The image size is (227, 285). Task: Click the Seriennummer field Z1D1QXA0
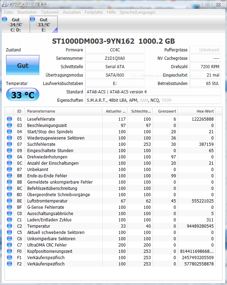click(115, 58)
